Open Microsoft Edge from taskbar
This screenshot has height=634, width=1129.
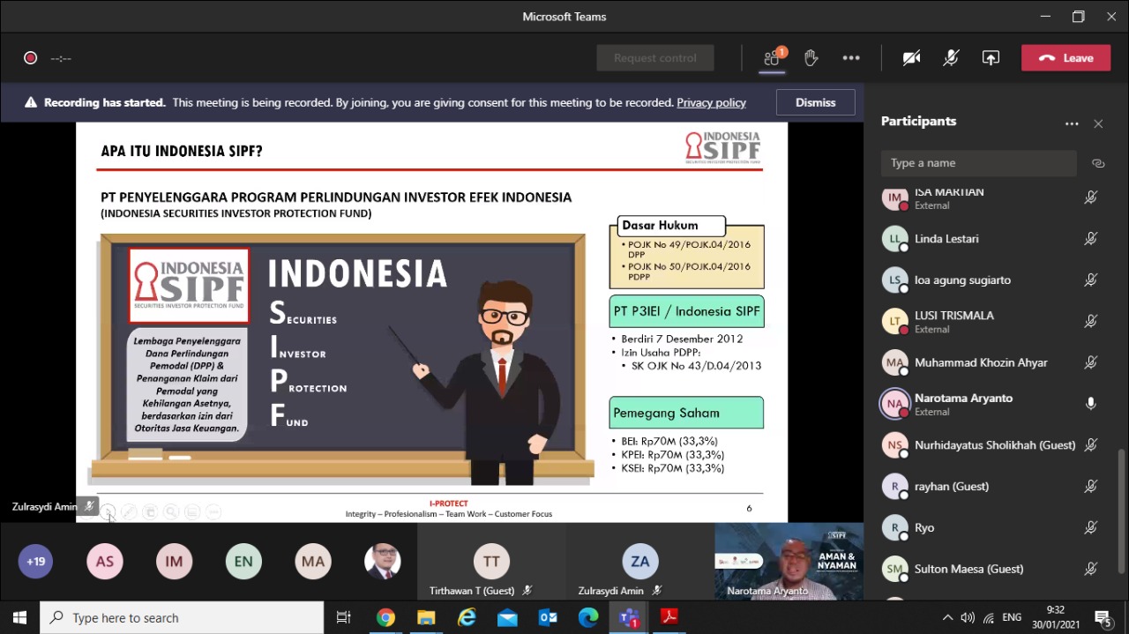pos(588,617)
